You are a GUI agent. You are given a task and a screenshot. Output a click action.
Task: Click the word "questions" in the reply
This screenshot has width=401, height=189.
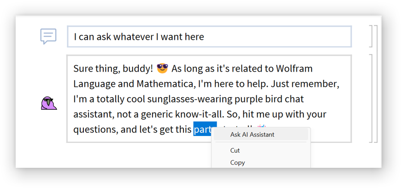94,130
